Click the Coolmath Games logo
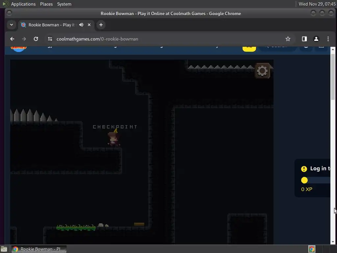337x253 pixels. click(x=19, y=49)
